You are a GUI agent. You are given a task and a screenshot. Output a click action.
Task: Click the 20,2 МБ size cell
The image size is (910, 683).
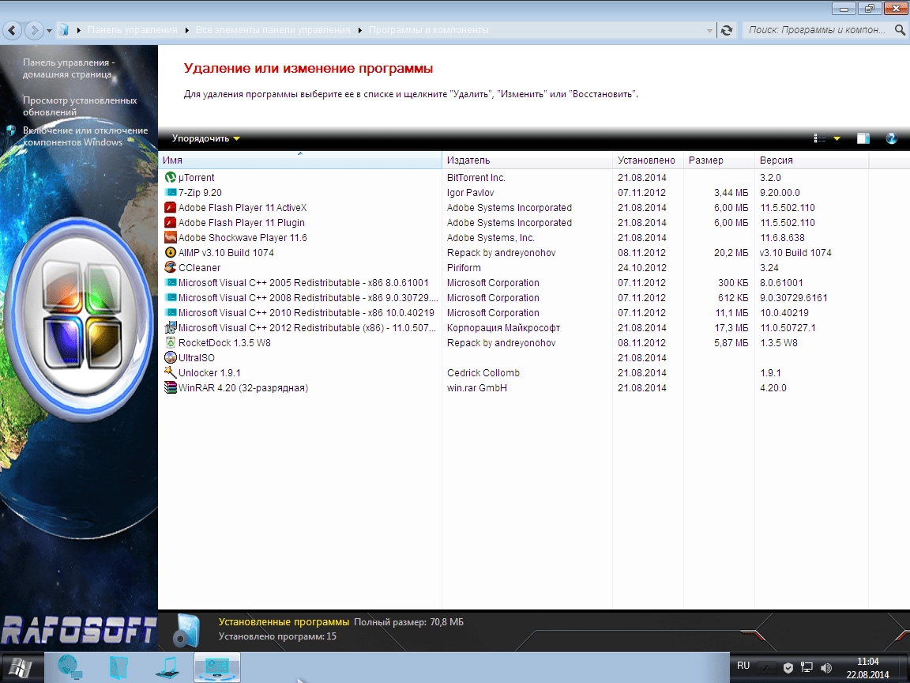tap(731, 253)
